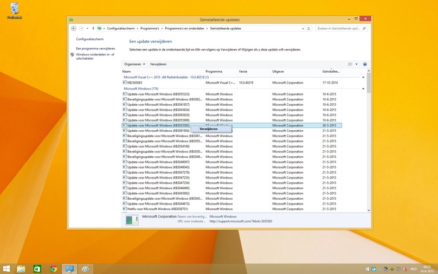The height and width of the screenshot is (274, 438).
Task: Open the Configuratiescherm sidebar link
Action: pyautogui.click(x=89, y=40)
